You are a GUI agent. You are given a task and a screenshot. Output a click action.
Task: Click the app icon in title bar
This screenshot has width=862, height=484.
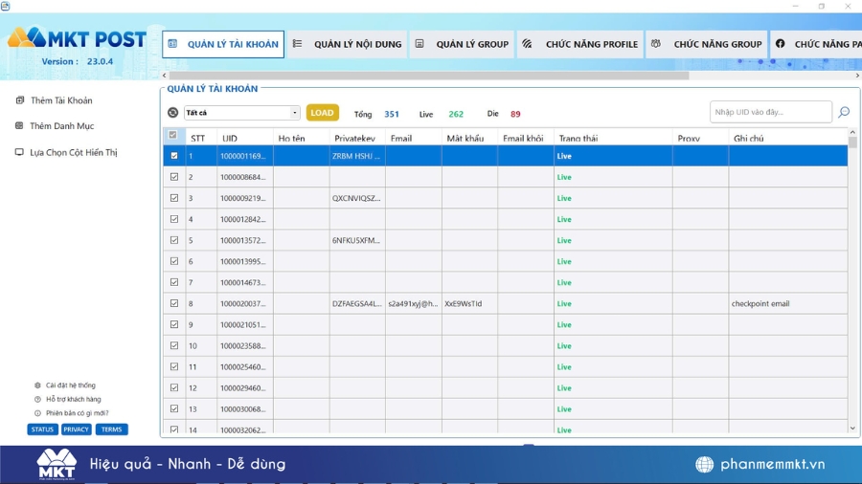coord(6,6)
